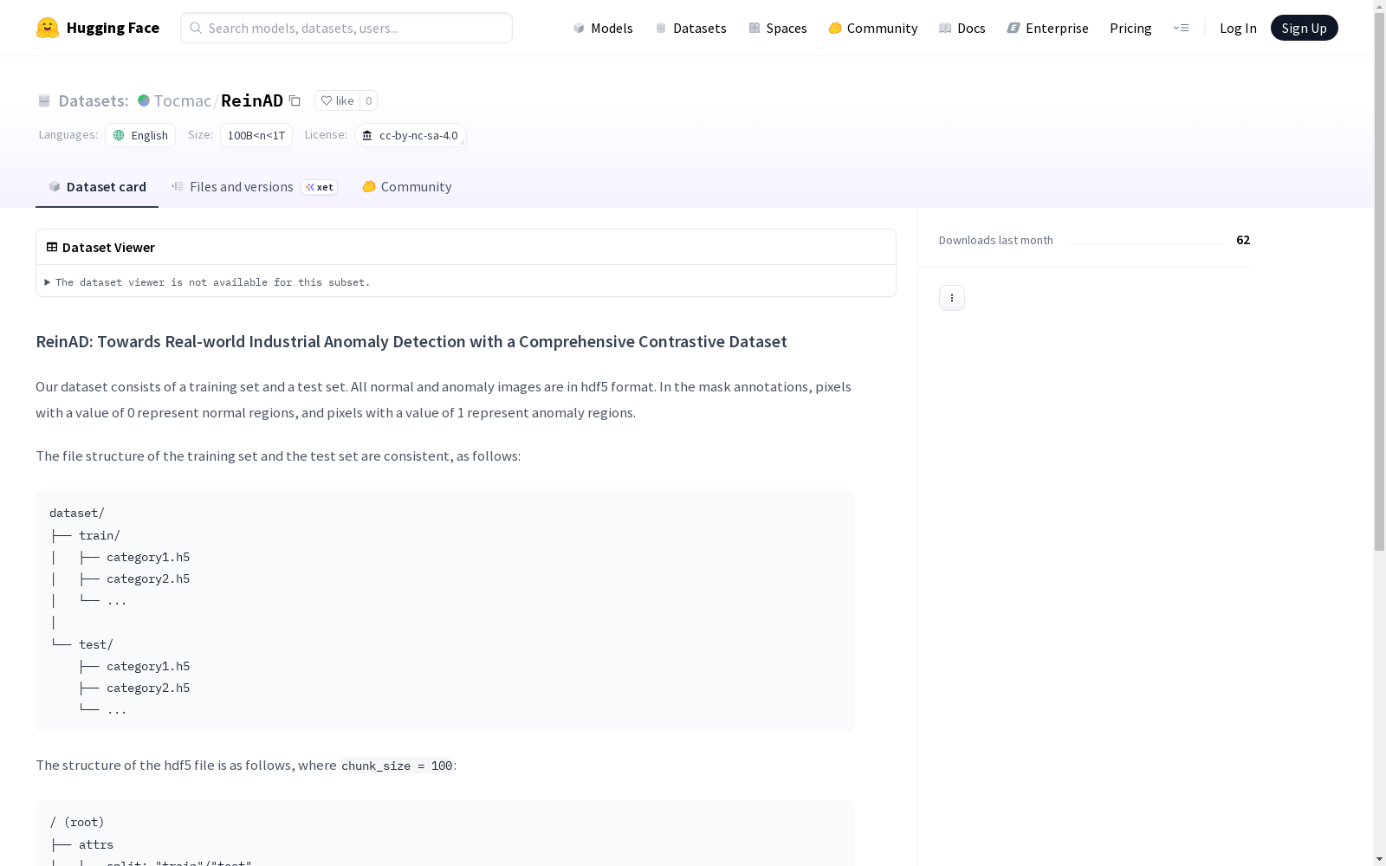This screenshot has height=866, width=1386.
Task: Click the 'dataset/' root line in code block
Action: (x=77, y=514)
